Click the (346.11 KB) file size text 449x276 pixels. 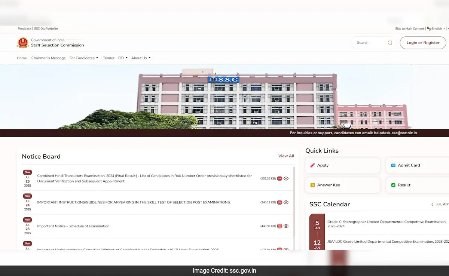[x=268, y=202]
